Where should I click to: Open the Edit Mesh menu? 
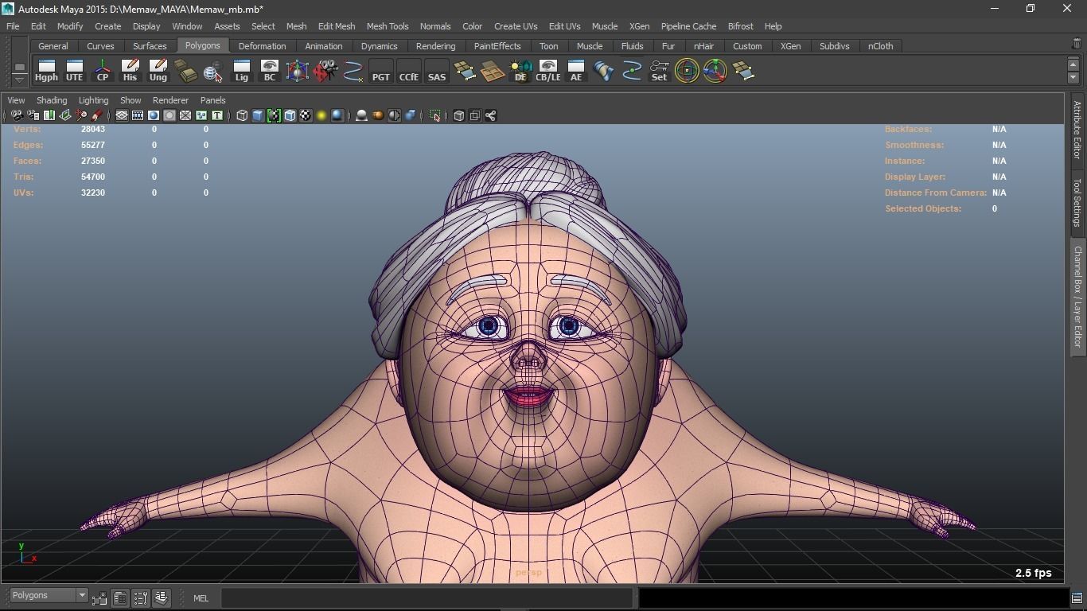[x=336, y=26]
